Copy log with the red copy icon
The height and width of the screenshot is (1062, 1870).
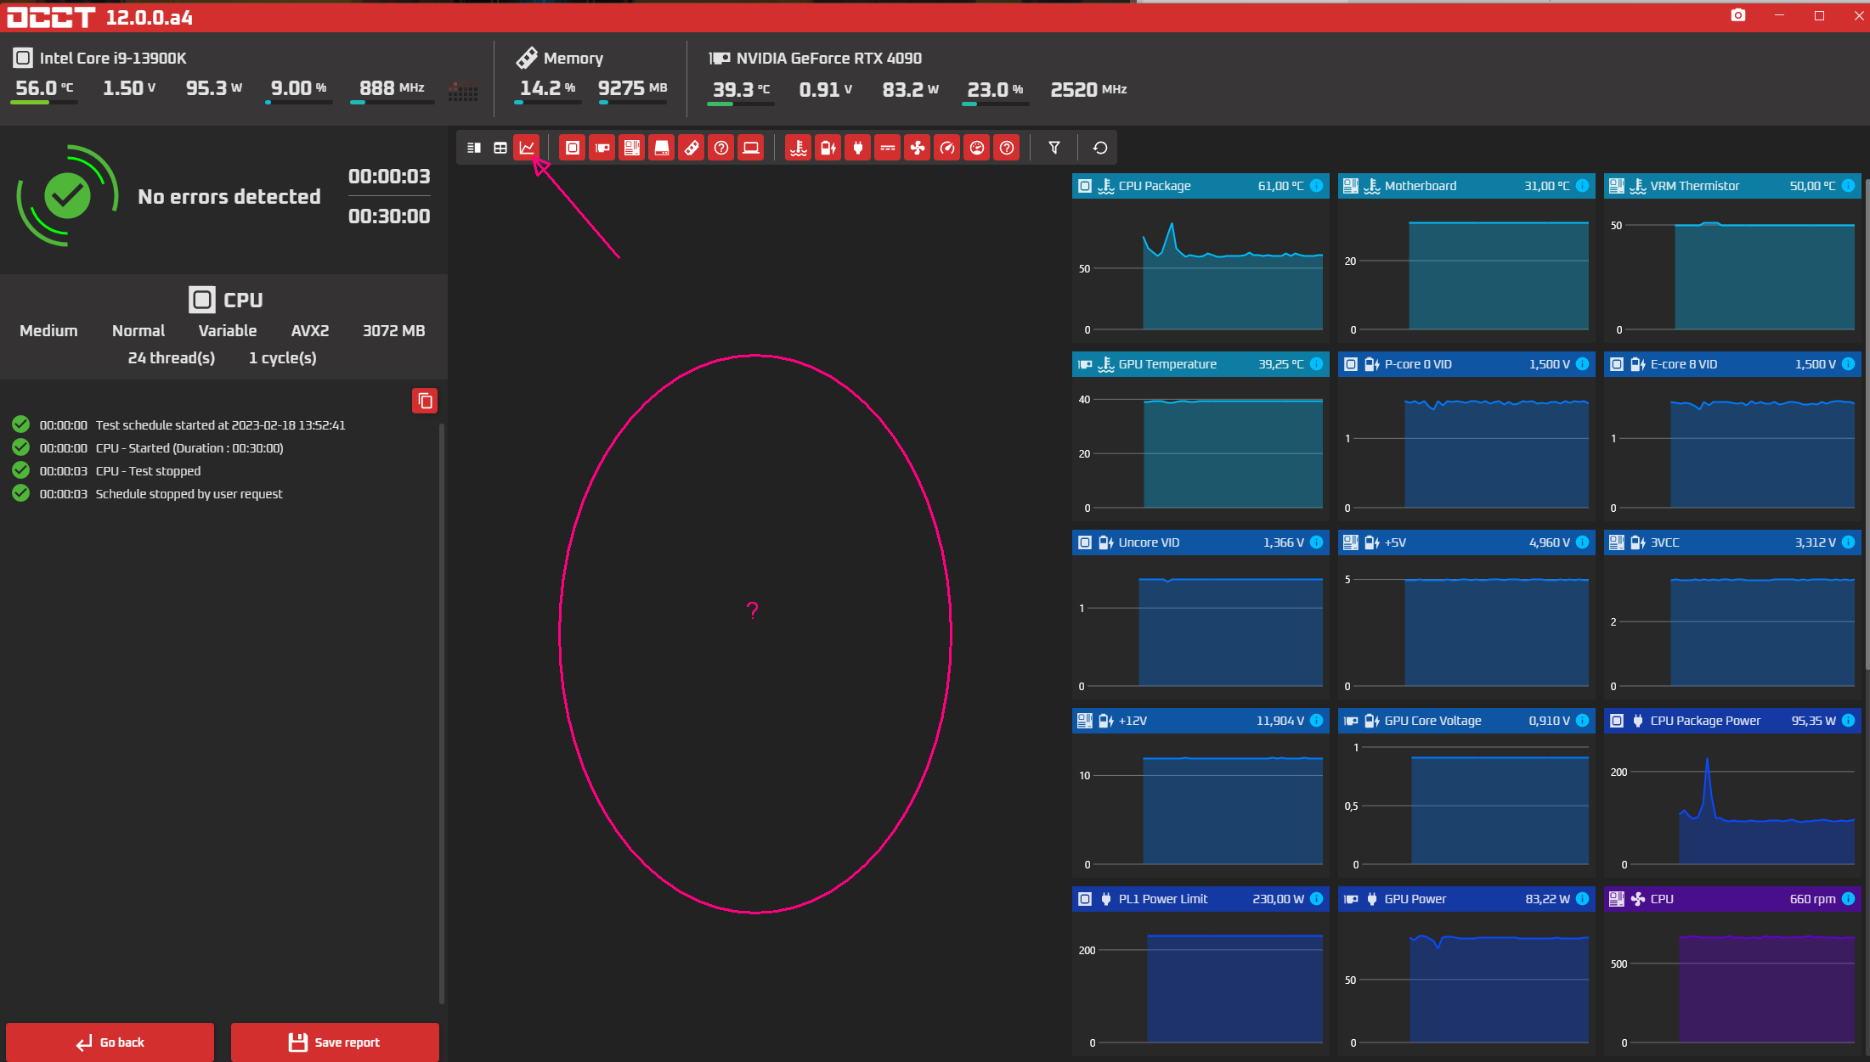425,401
